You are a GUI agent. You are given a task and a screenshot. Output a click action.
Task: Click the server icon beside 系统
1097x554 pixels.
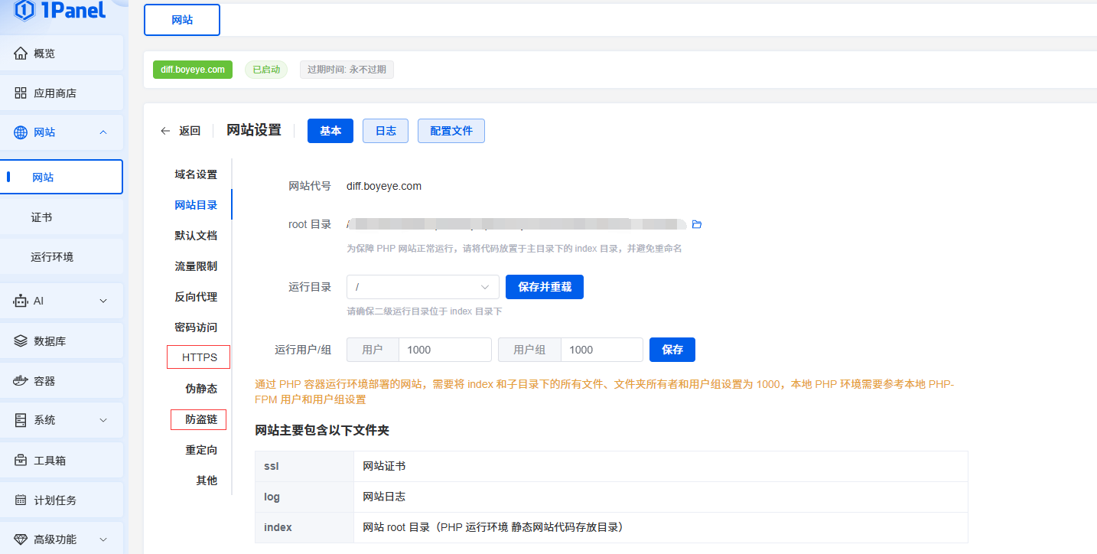(21, 420)
